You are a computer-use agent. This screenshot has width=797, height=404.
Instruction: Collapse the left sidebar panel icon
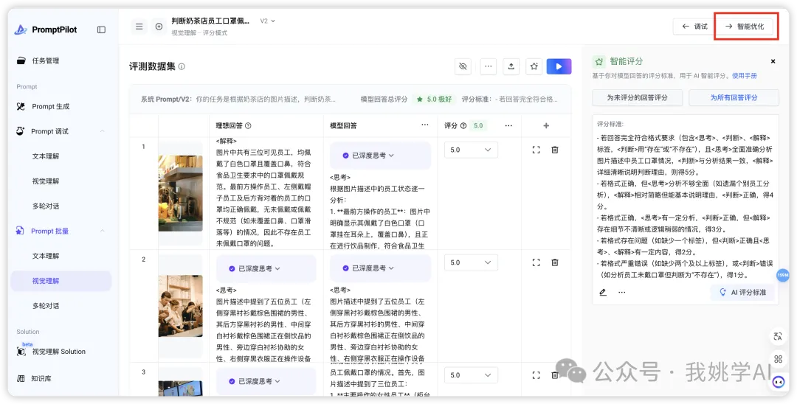coord(101,29)
